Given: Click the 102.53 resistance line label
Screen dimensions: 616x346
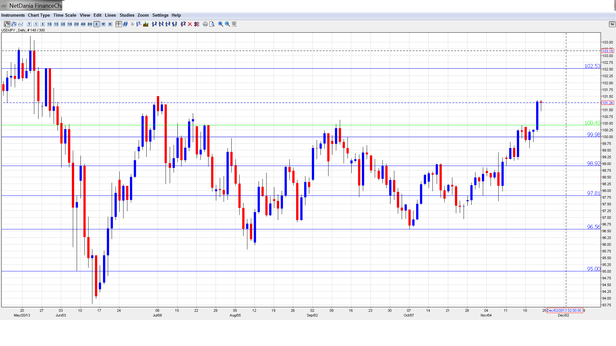Looking at the screenshot, I should click(x=592, y=66).
